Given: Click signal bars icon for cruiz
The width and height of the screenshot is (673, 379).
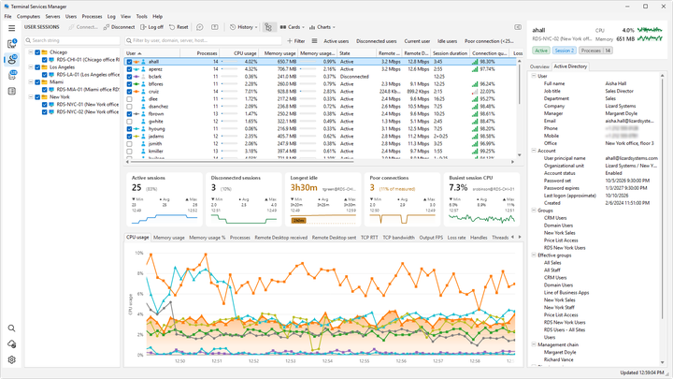Looking at the screenshot, I should point(475,92).
